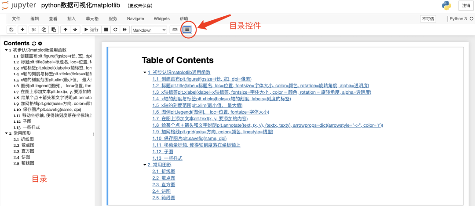Viewport: 475px width, 206px height.
Task: Move selected cell down with the arrow icon
Action: (x=75, y=30)
